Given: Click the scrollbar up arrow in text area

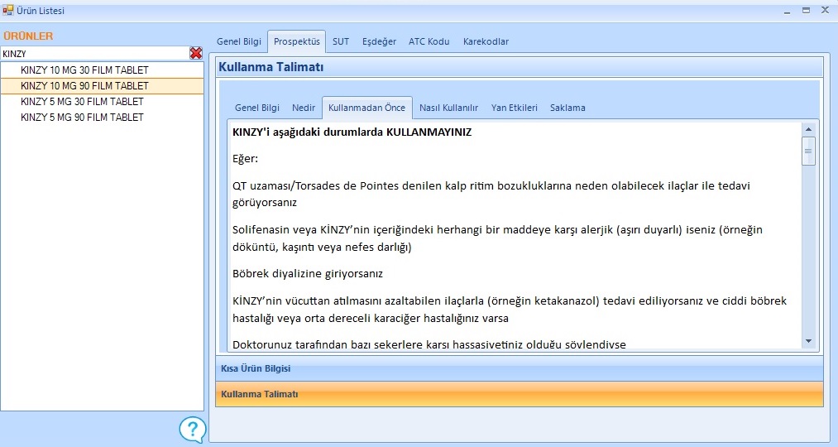Looking at the screenshot, I should point(808,130).
